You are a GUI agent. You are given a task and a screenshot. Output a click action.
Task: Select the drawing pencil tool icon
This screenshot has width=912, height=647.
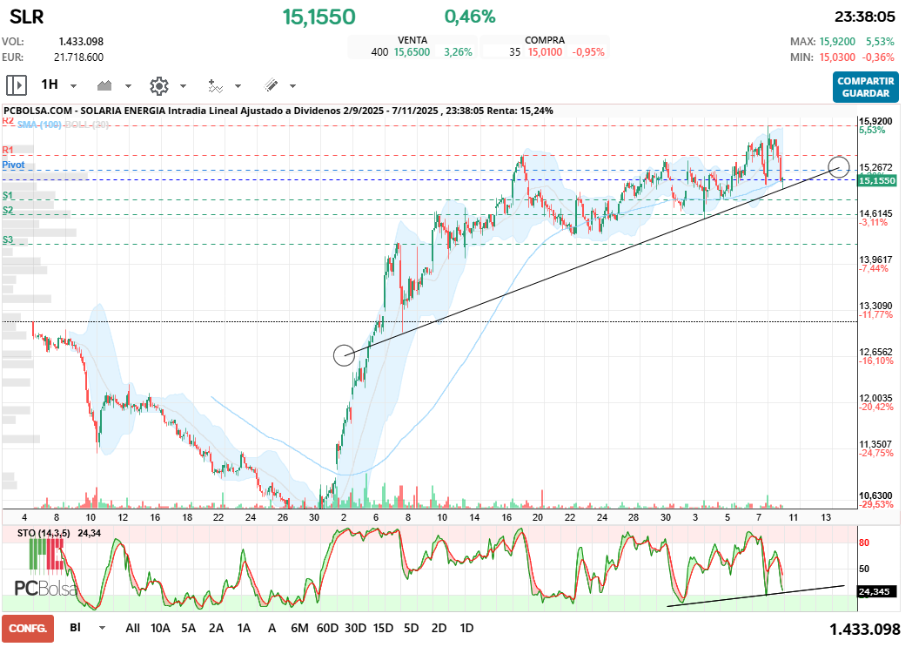coord(271,85)
